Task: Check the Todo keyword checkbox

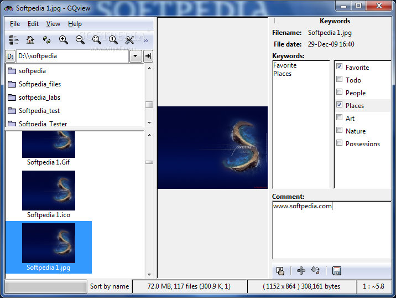Action: tap(340, 79)
